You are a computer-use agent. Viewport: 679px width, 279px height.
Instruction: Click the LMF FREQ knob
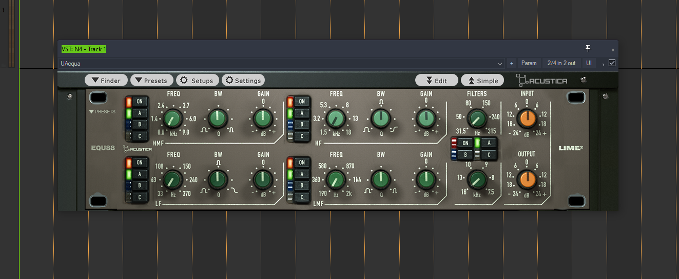(336, 180)
